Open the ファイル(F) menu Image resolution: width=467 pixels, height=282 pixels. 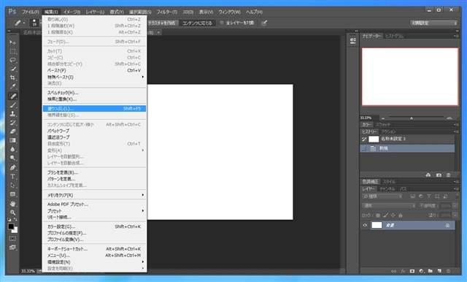[x=30, y=12]
